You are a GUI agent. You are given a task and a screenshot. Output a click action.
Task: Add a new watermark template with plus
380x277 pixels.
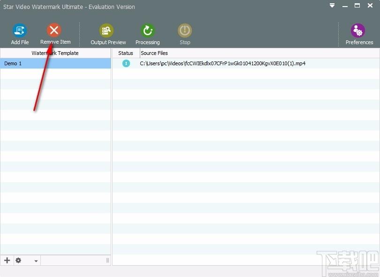[7, 260]
